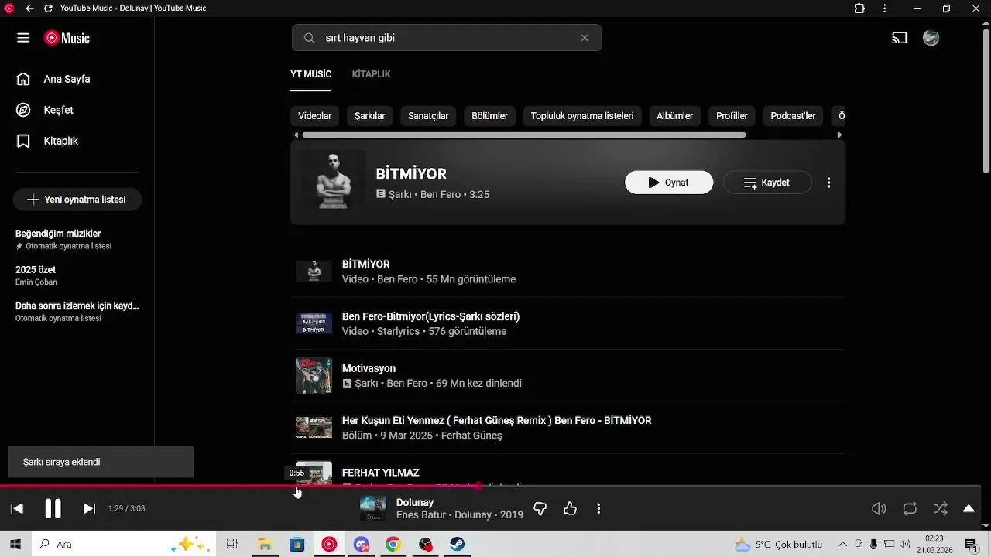
Task: Open the app's three-dot menu in the title bar
Action: tap(884, 9)
